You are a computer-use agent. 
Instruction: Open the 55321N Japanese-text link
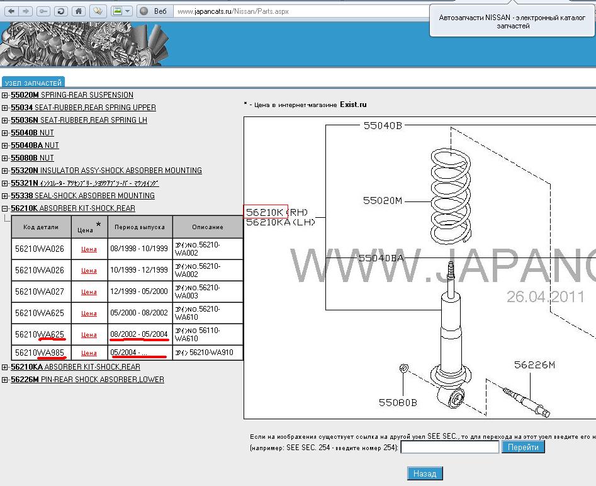[85, 183]
